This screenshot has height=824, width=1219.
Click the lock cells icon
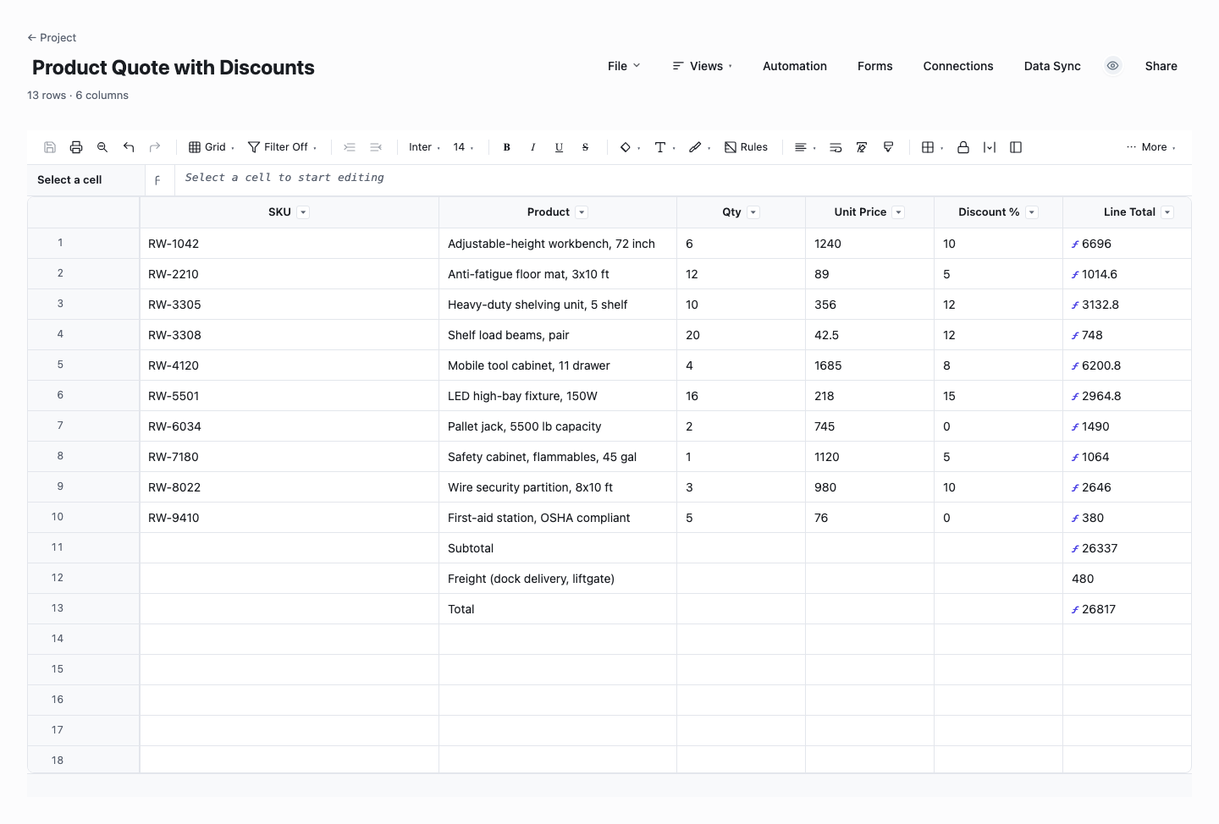pos(963,147)
